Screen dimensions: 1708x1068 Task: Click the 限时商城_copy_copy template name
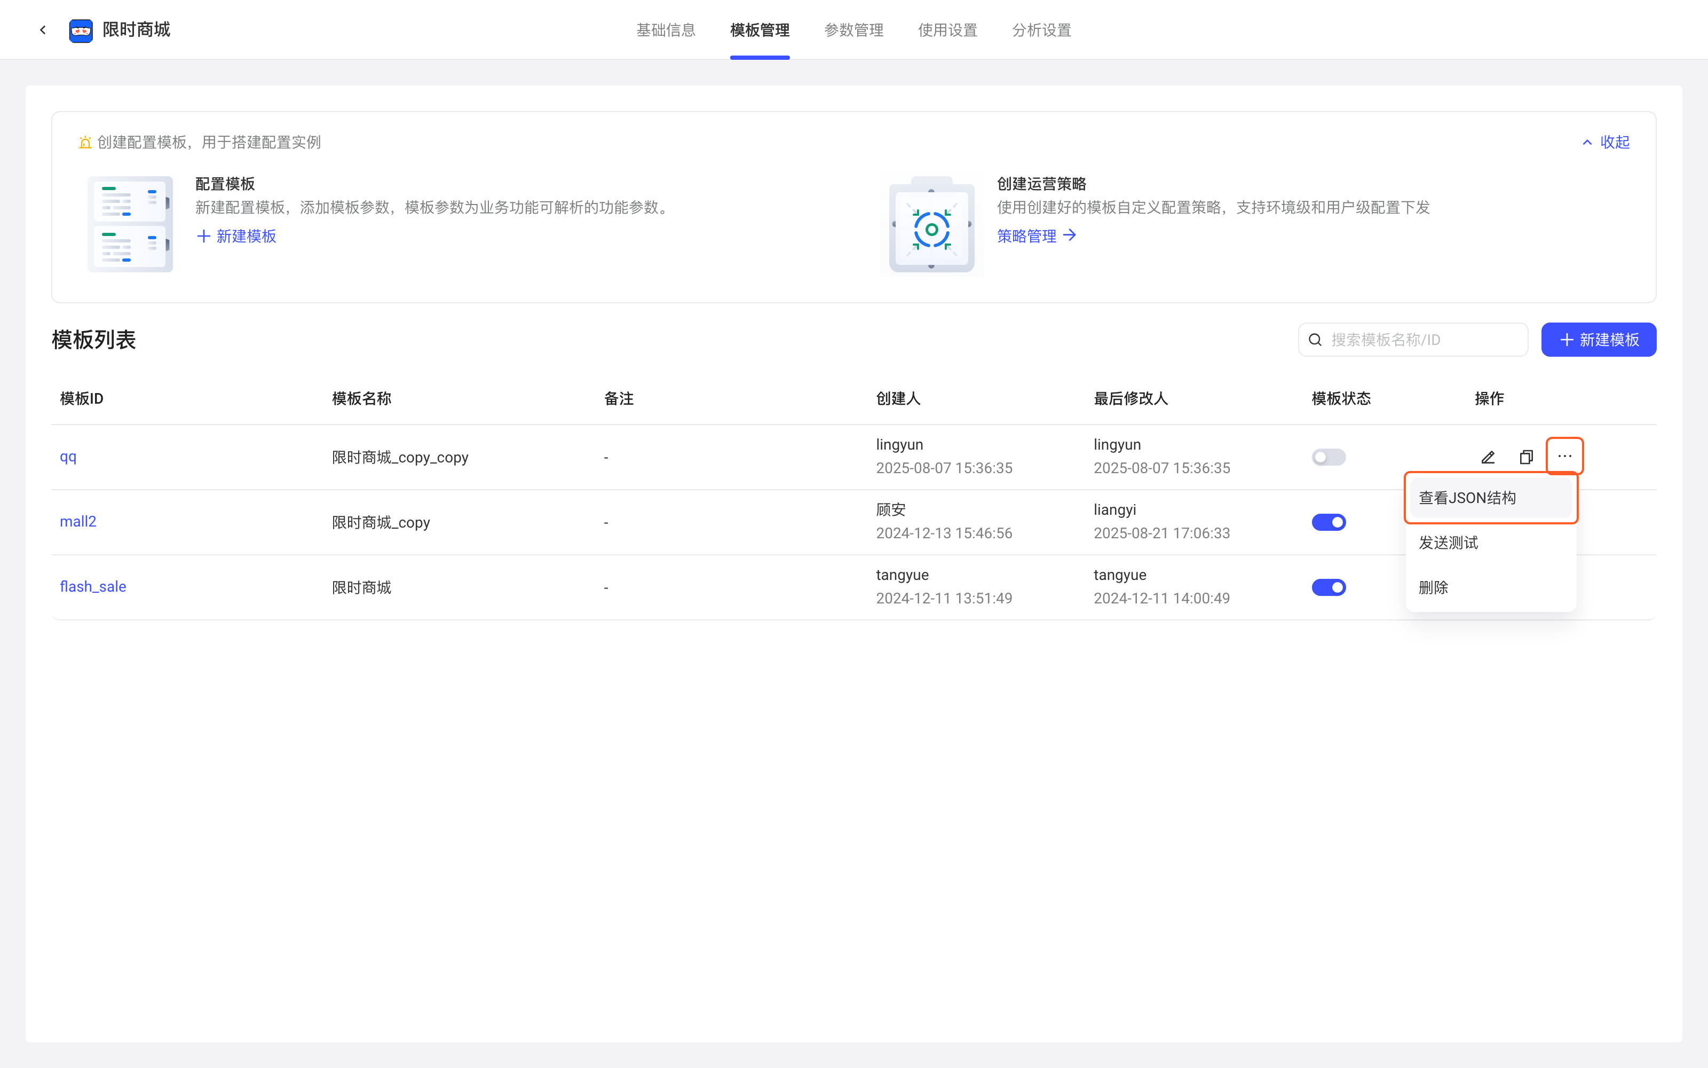400,457
